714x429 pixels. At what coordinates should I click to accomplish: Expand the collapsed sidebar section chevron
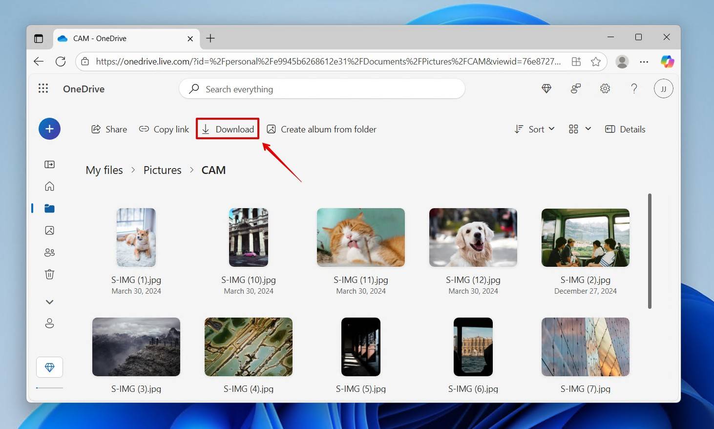click(49, 301)
